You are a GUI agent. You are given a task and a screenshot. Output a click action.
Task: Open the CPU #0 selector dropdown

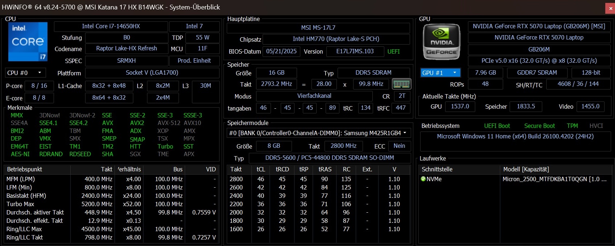tap(25, 73)
